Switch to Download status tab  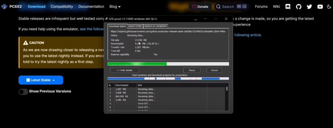pos(117,26)
